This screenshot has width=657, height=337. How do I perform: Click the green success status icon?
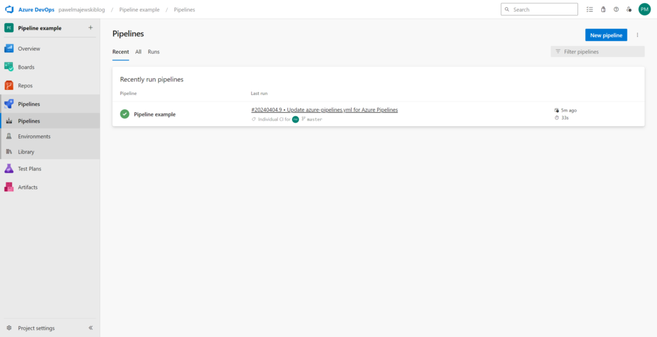coord(124,114)
